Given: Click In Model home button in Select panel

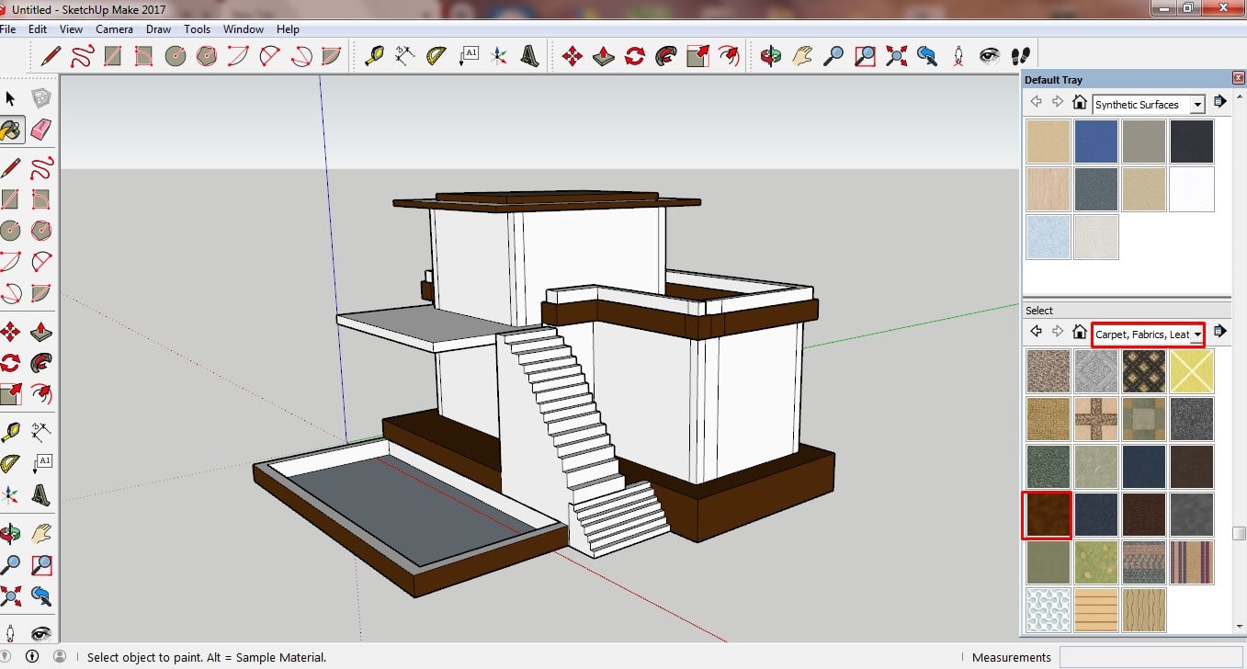Looking at the screenshot, I should pyautogui.click(x=1079, y=332).
